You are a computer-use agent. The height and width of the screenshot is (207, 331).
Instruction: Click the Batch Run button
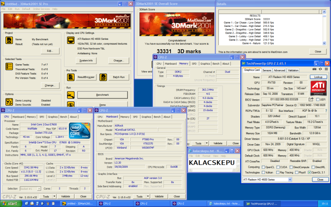(x=119, y=77)
